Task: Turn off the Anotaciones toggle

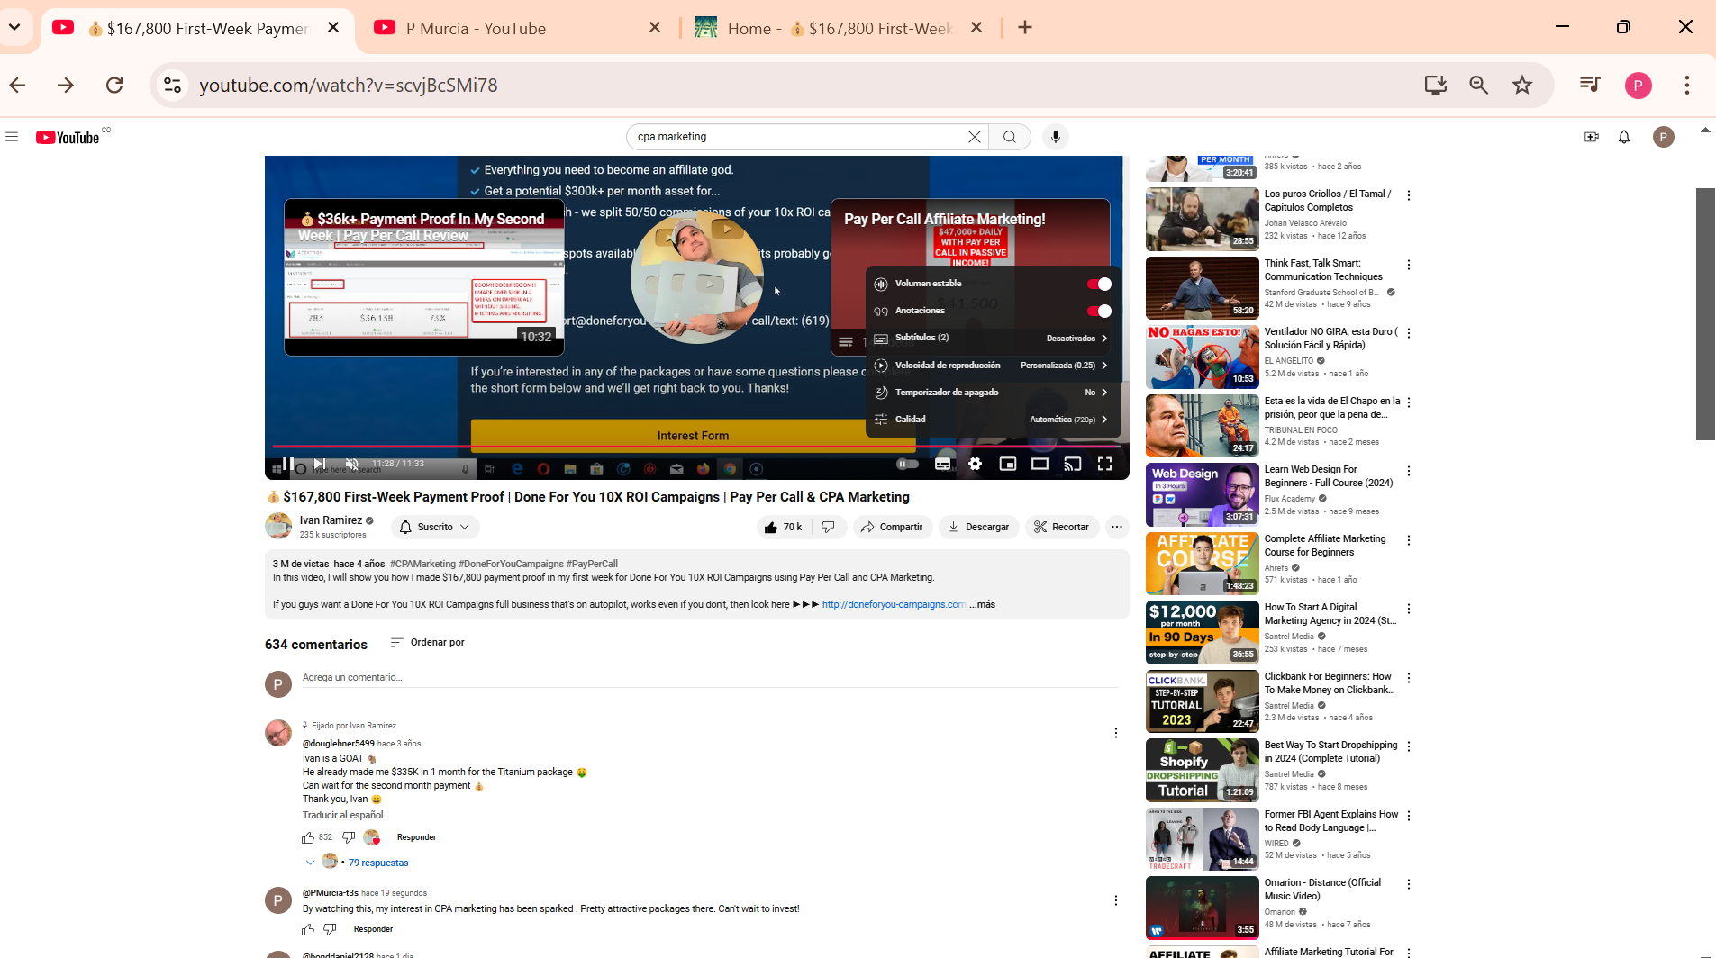Action: coord(1099,311)
